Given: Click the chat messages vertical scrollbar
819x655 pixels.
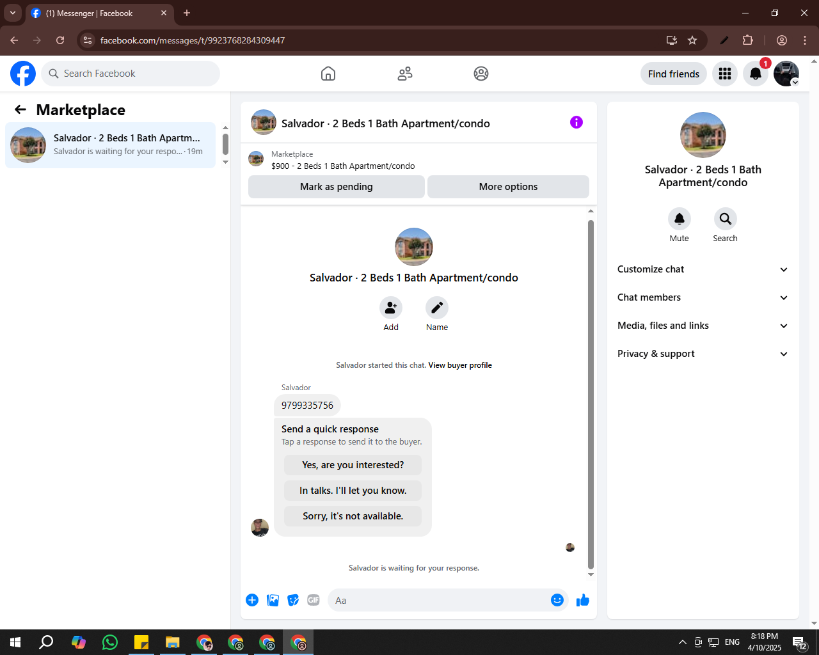Looking at the screenshot, I should coord(591,393).
